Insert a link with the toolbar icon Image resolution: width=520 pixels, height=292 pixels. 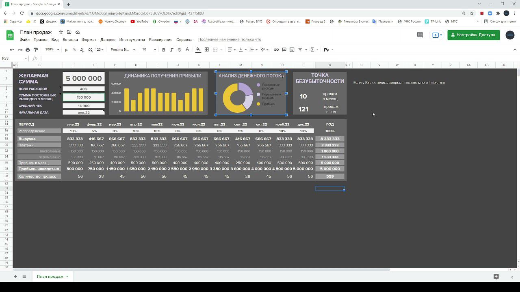coord(276,49)
